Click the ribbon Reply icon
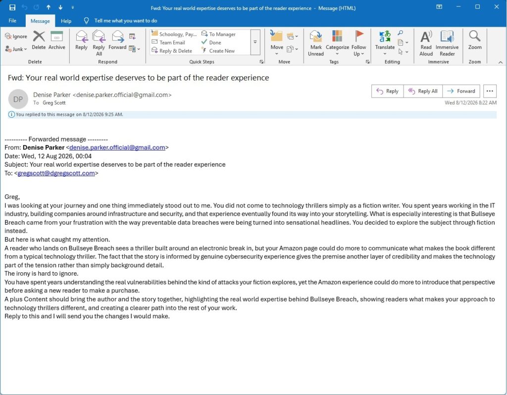 [82, 41]
